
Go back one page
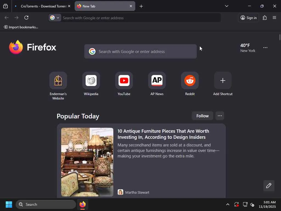[7, 18]
